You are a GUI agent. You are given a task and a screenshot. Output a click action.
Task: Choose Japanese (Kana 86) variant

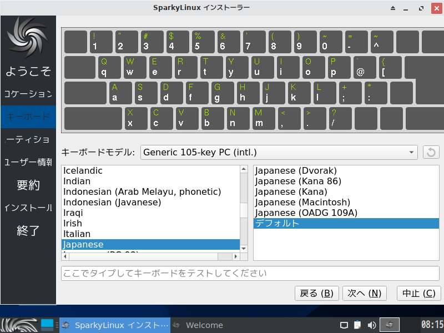point(346,181)
